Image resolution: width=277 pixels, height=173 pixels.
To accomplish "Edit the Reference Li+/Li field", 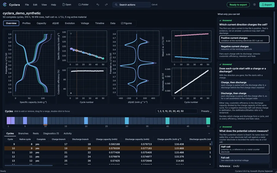I will click(x=250, y=166).
